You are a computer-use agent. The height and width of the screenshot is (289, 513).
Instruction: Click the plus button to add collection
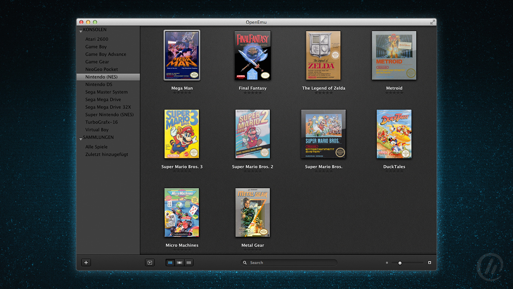point(86,263)
